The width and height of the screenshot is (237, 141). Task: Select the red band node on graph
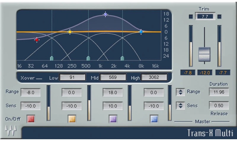pyautogui.click(x=37, y=40)
